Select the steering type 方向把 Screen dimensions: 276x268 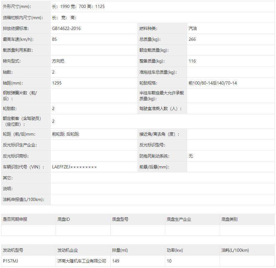59,61
